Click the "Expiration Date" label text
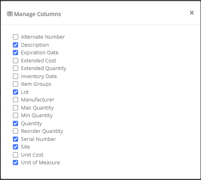 [40, 53]
